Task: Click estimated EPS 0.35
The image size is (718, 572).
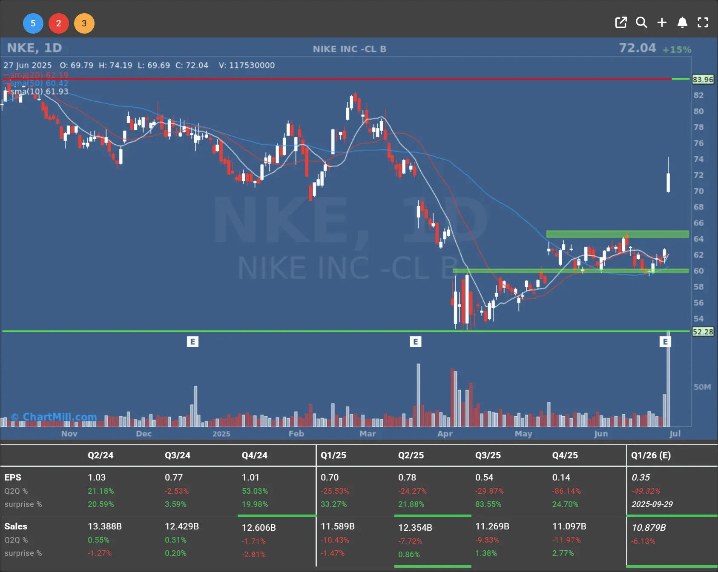Action: [640, 478]
